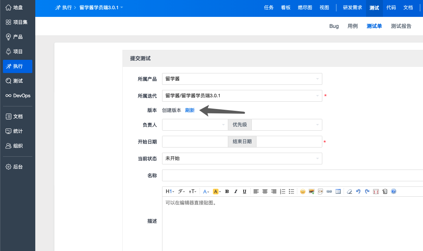423x251 pixels.
Task: Open the font size dropdown
Action: pyautogui.click(x=193, y=192)
